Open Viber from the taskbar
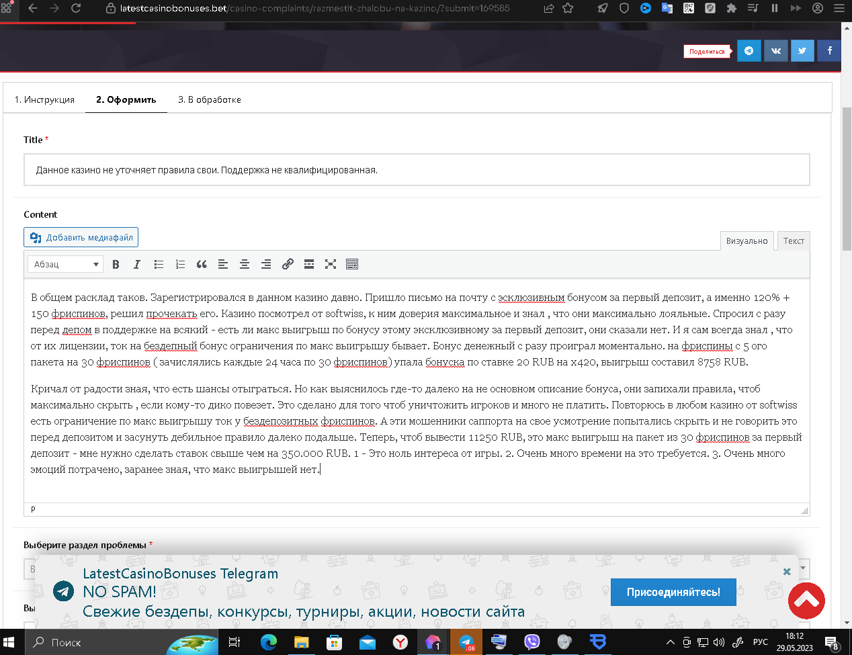This screenshot has width=852, height=655. click(531, 642)
